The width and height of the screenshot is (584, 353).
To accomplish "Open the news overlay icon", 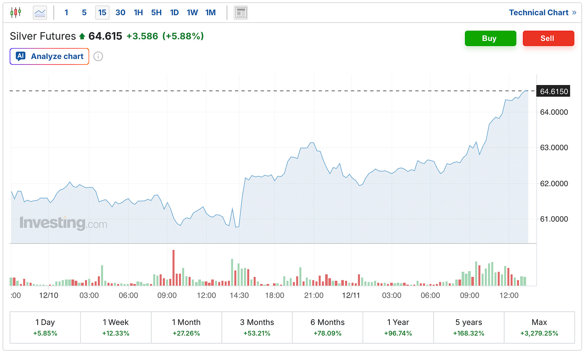I will [x=241, y=12].
